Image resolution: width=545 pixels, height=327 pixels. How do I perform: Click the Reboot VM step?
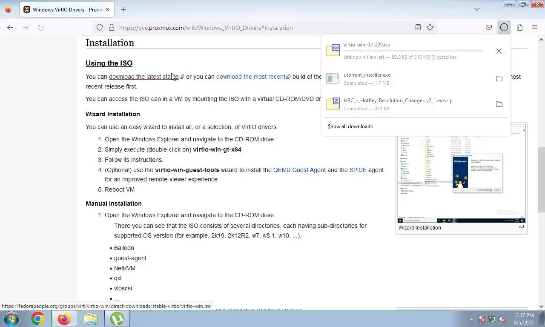click(120, 189)
